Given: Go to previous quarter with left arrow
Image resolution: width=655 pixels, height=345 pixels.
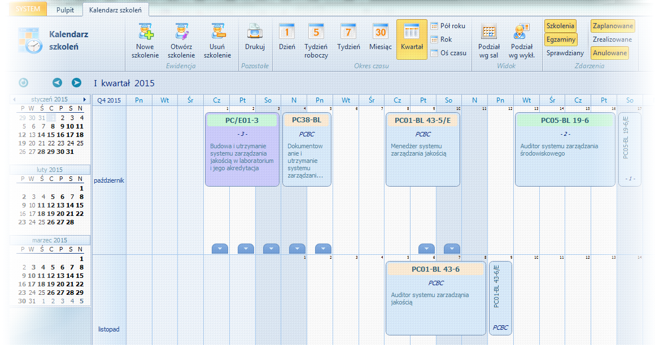Looking at the screenshot, I should click(57, 83).
